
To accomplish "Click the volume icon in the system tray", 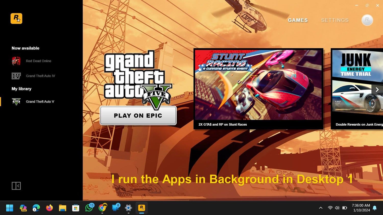I will [337, 208].
